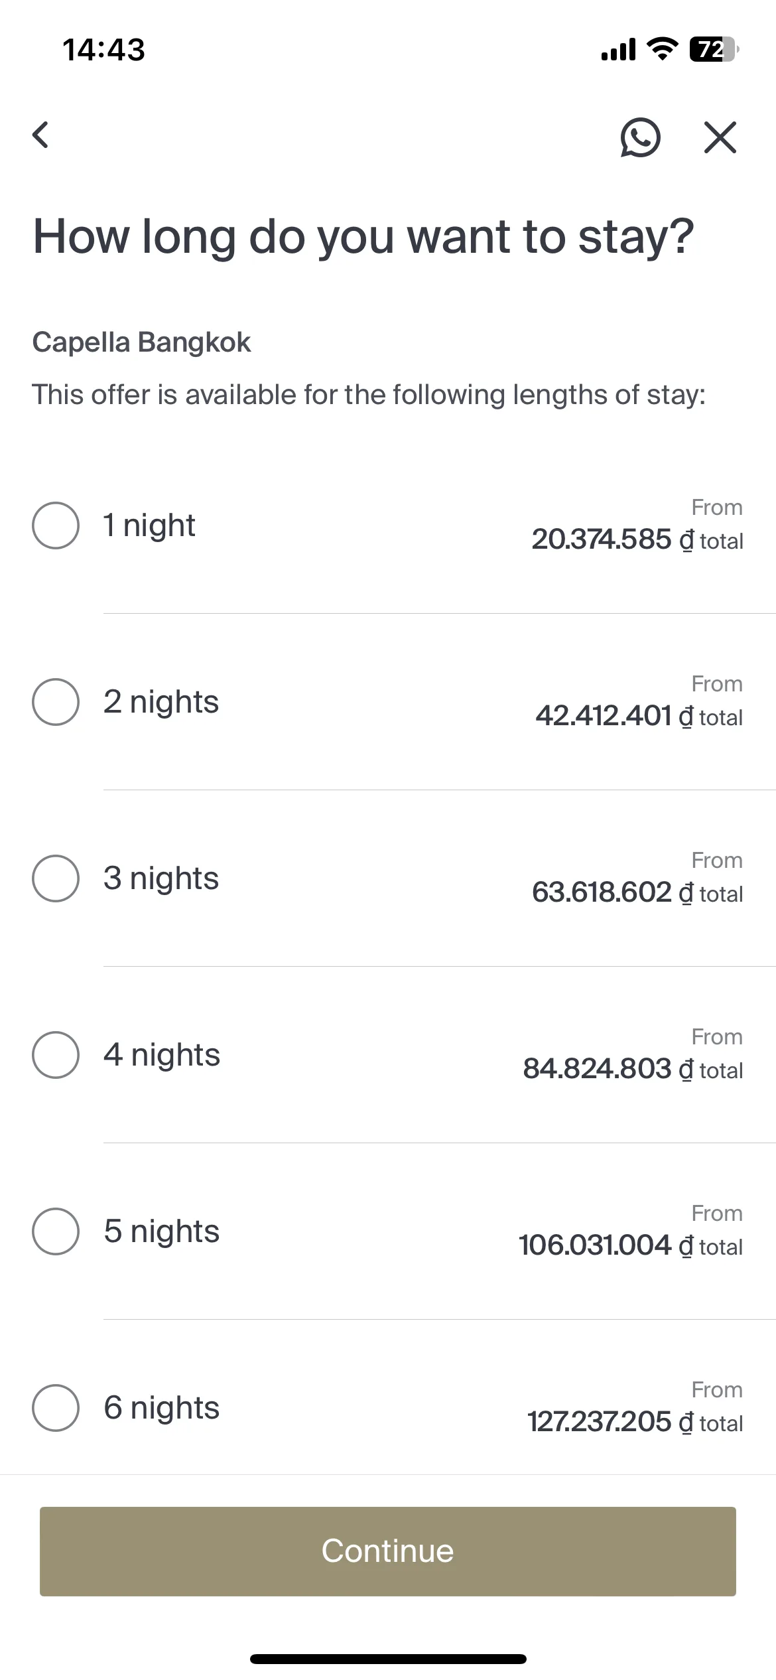Tap the Wi-Fi status icon
Viewport: 776px width, 1680px height.
click(661, 49)
